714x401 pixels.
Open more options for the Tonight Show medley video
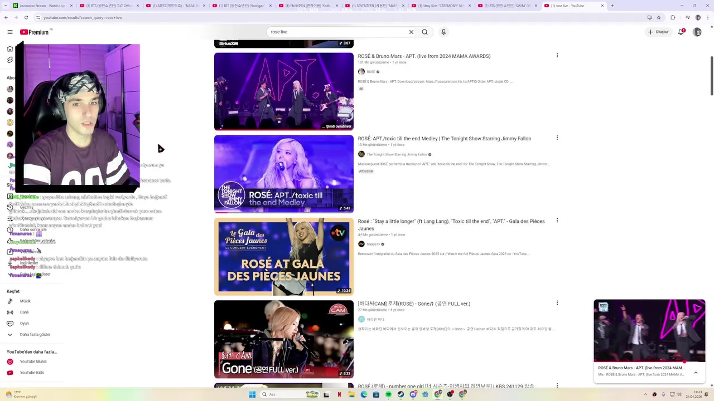click(557, 138)
